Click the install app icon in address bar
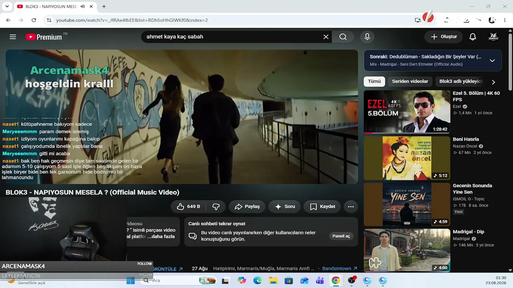This screenshot has width=513, height=288. click(x=418, y=20)
